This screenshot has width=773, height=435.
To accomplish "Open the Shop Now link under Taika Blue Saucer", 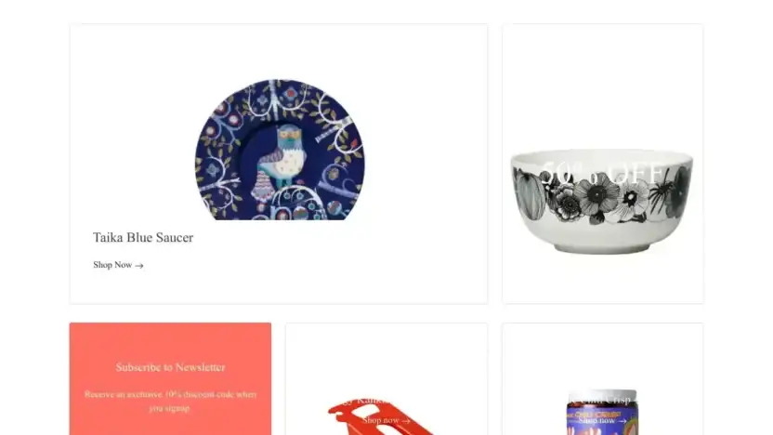I will tap(118, 265).
